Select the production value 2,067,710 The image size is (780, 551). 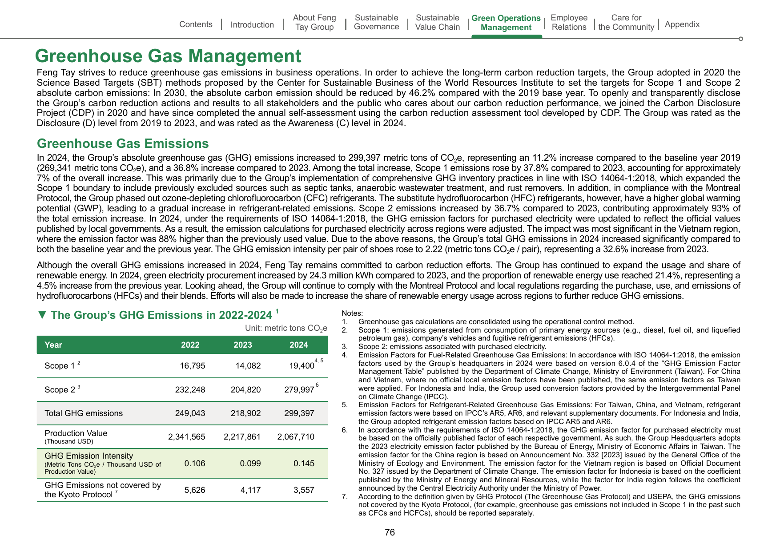click(296, 437)
